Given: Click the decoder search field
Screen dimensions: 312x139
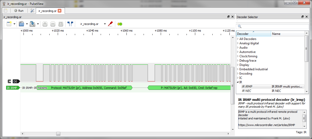Looking at the screenshot, I should [x=272, y=26].
